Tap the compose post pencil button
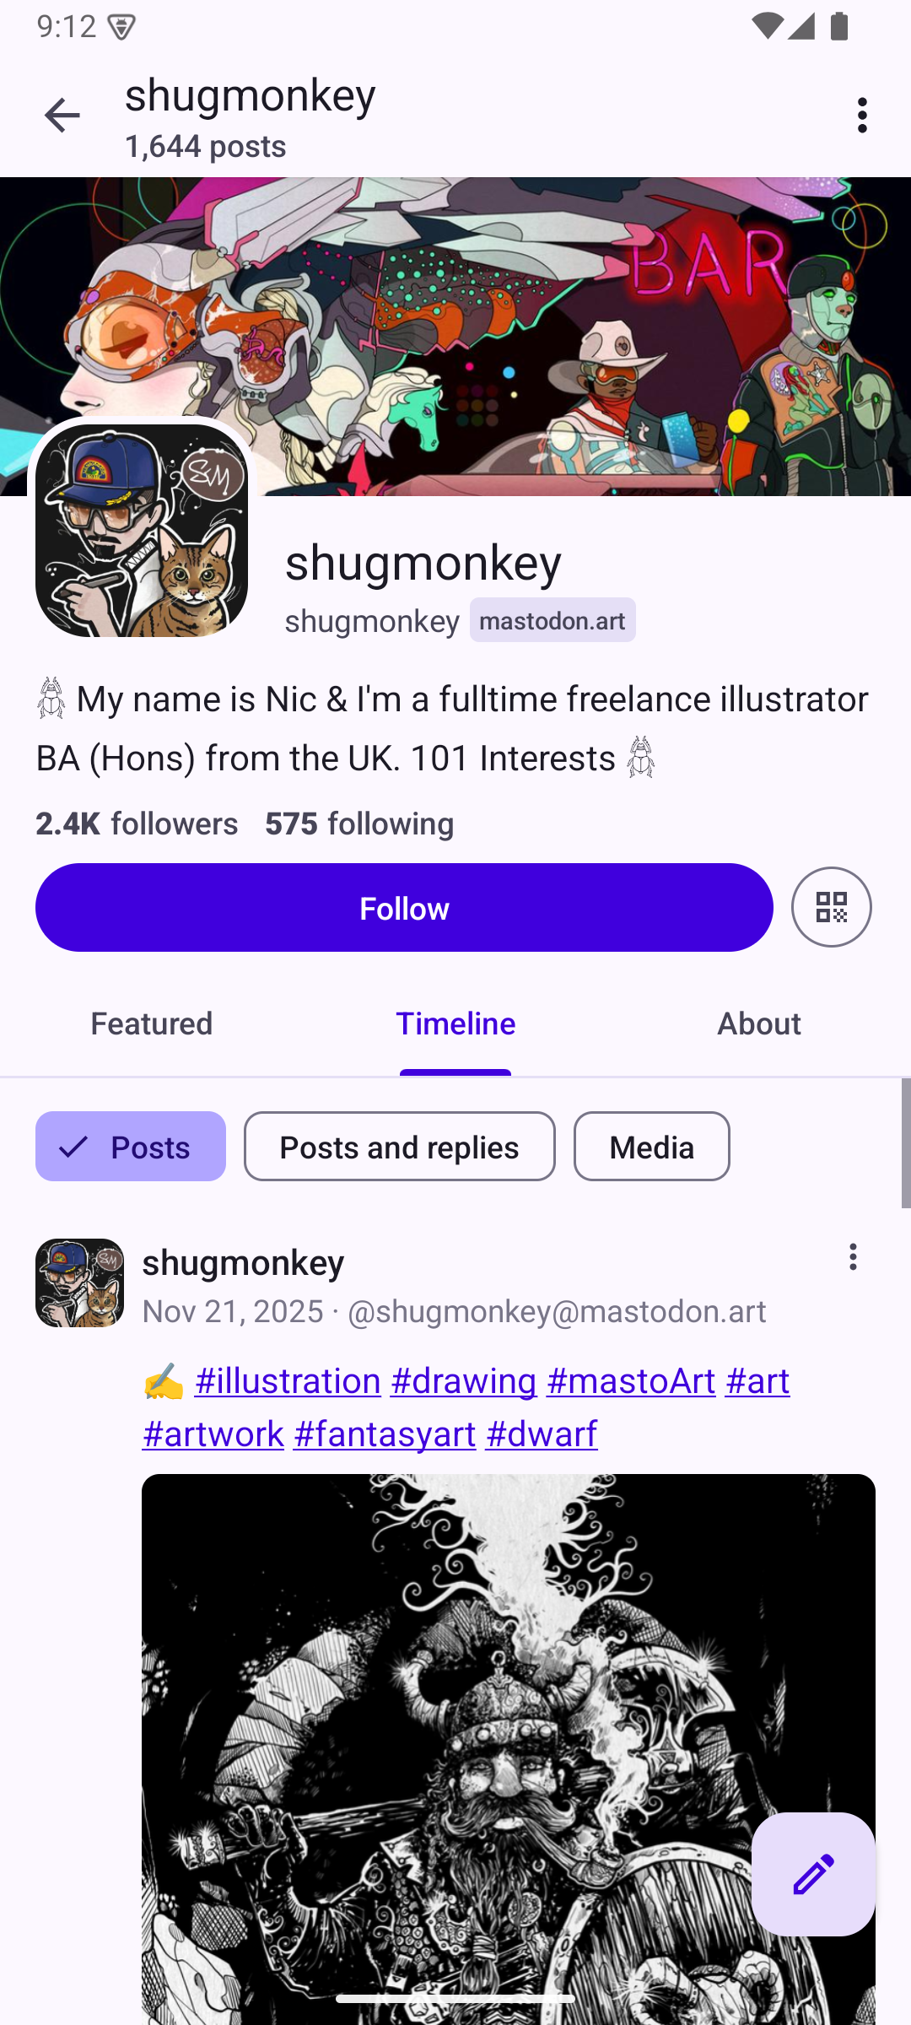Screen dimensions: 911x2025 812,1874
